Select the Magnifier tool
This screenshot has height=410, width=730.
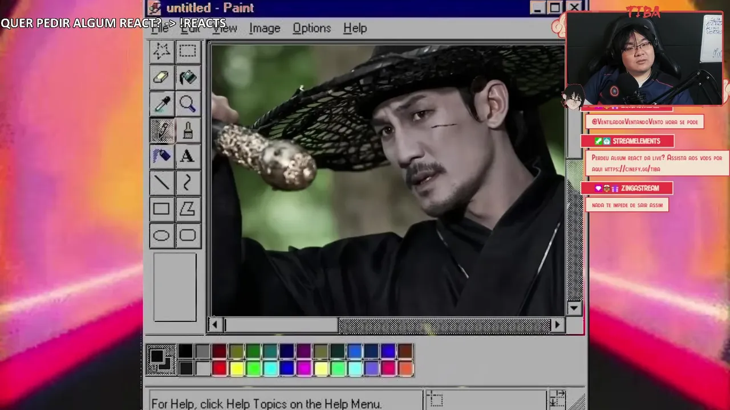tap(188, 104)
